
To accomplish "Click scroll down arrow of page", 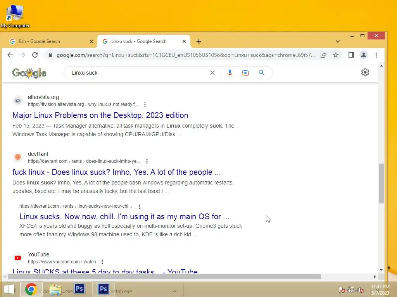I will click(381, 270).
